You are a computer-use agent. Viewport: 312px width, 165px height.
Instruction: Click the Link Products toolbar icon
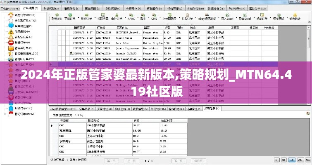click(103, 15)
